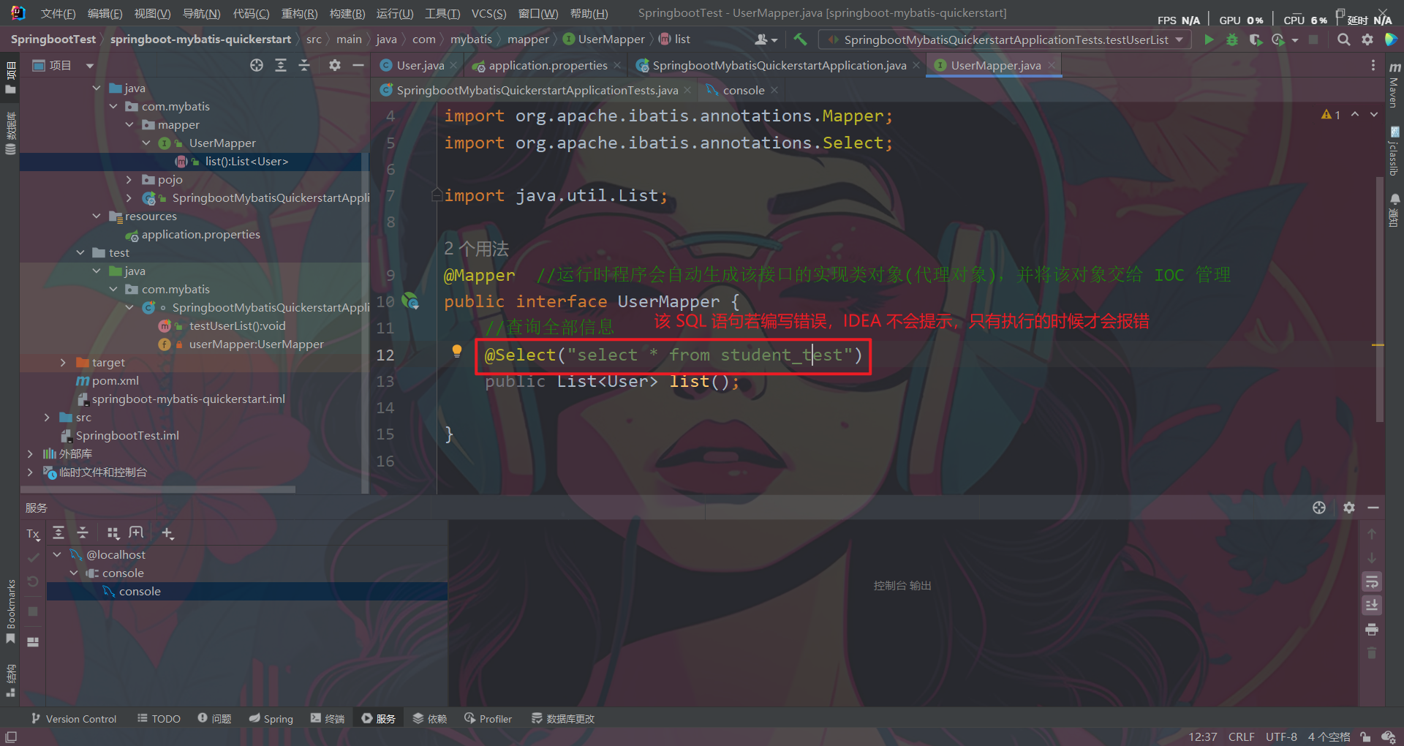This screenshot has width=1404, height=746.
Task: Collapse UserMapper interface node
Action: click(x=146, y=143)
